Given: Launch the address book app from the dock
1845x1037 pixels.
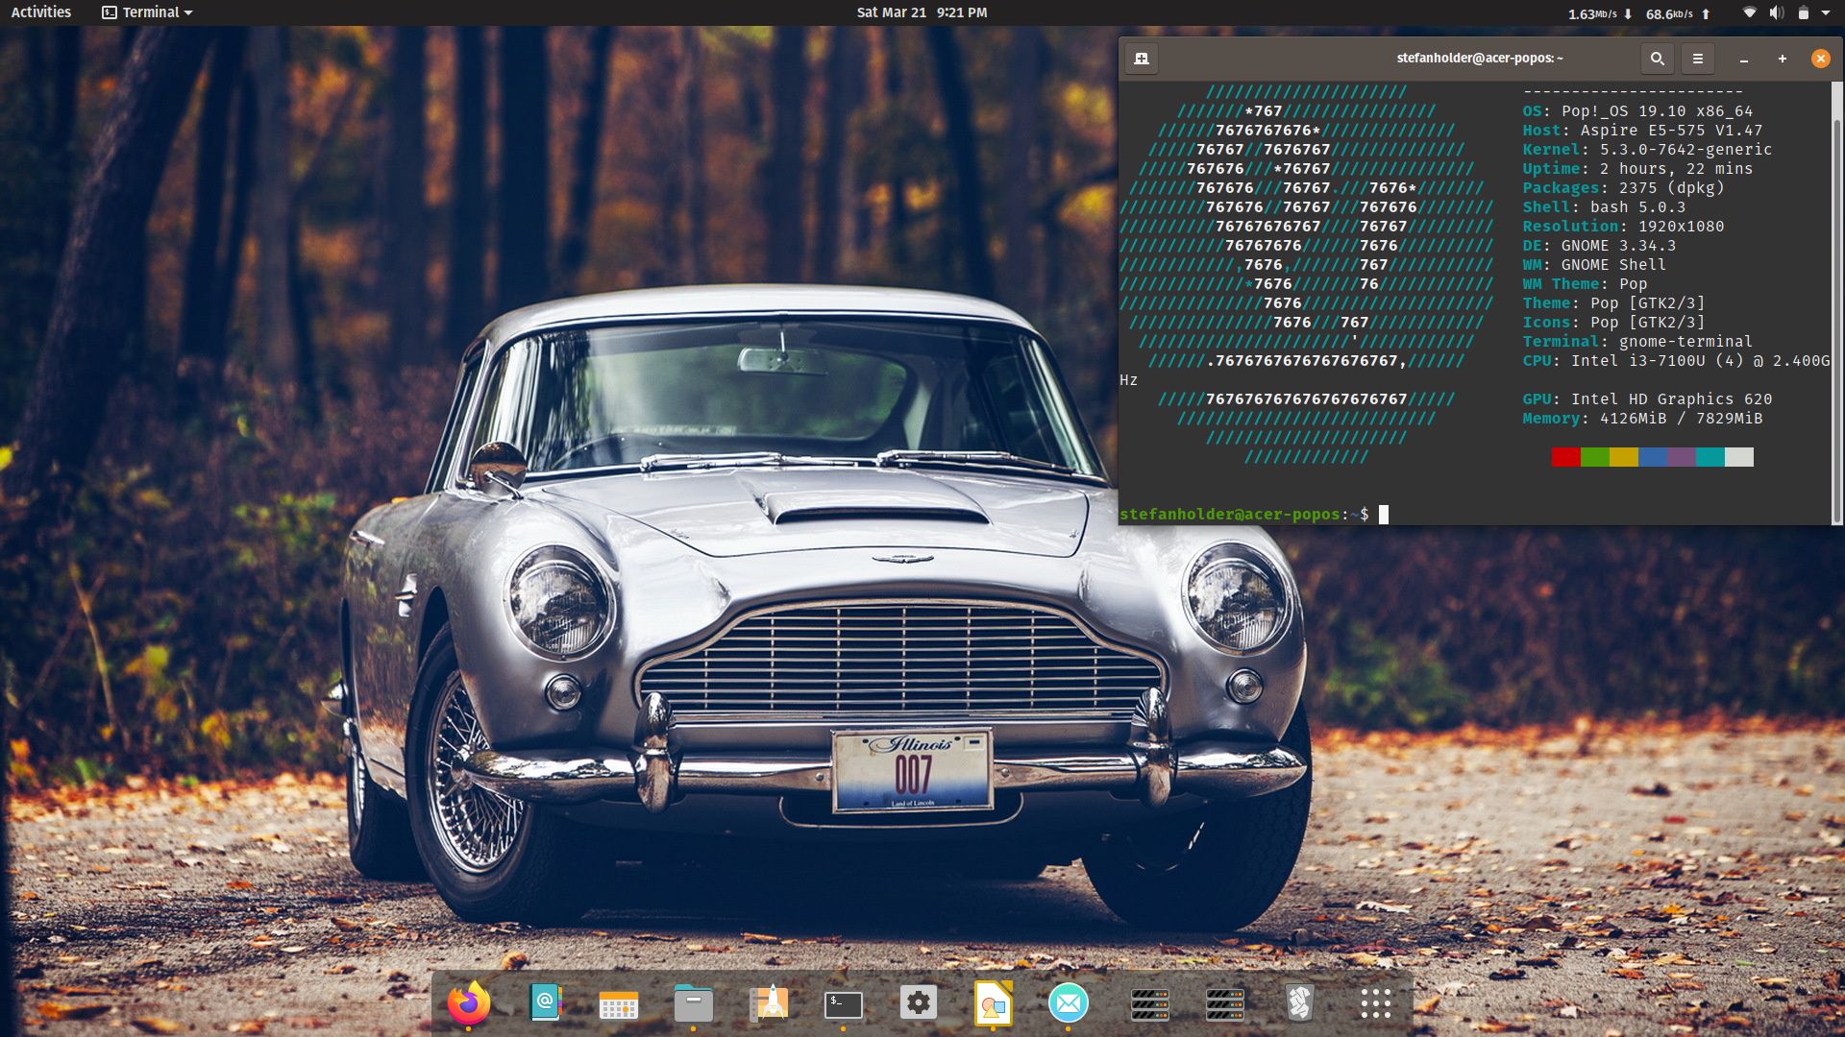Looking at the screenshot, I should 545,1002.
